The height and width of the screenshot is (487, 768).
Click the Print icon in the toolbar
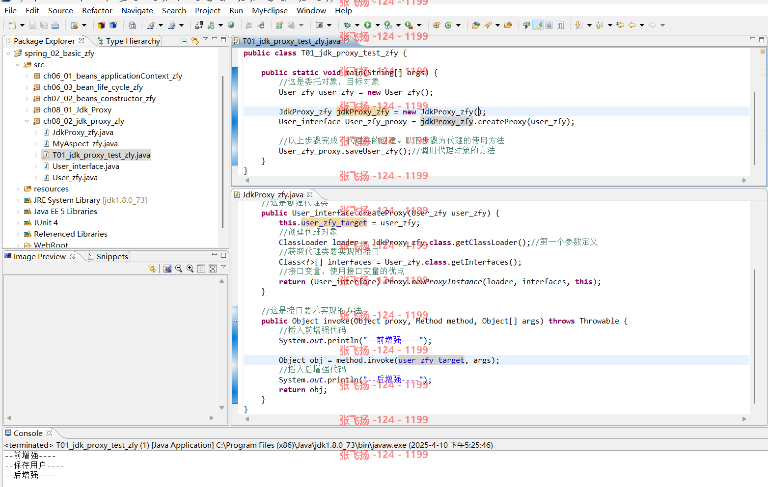point(55,25)
